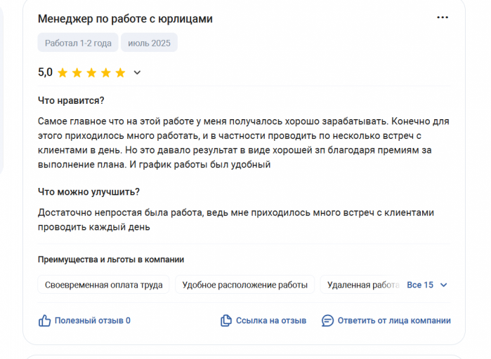
Task: Mark review via Полезный отзыв link
Action: point(93,320)
